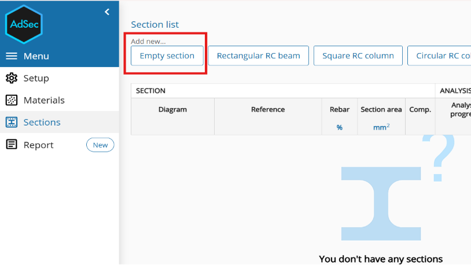Add a Circular RC column section
471x265 pixels.
click(x=439, y=56)
